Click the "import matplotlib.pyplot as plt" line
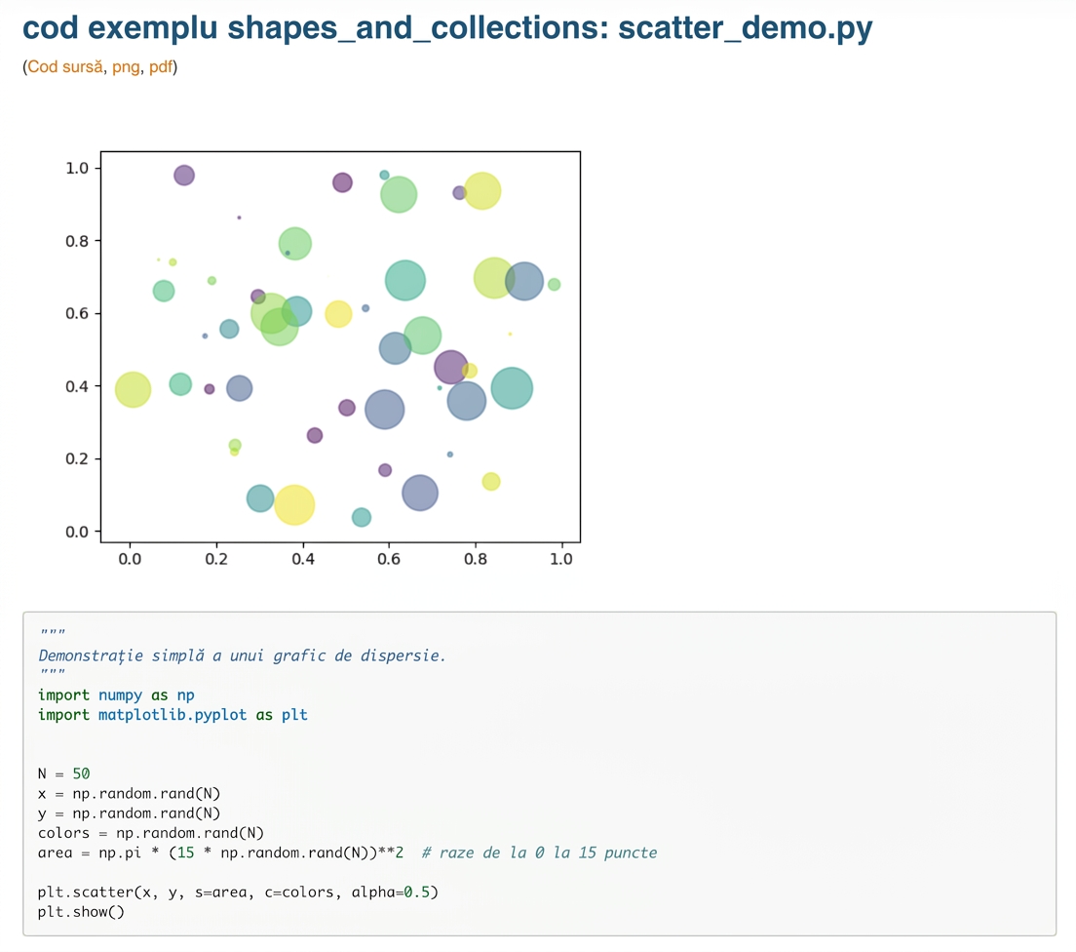 [x=173, y=715]
